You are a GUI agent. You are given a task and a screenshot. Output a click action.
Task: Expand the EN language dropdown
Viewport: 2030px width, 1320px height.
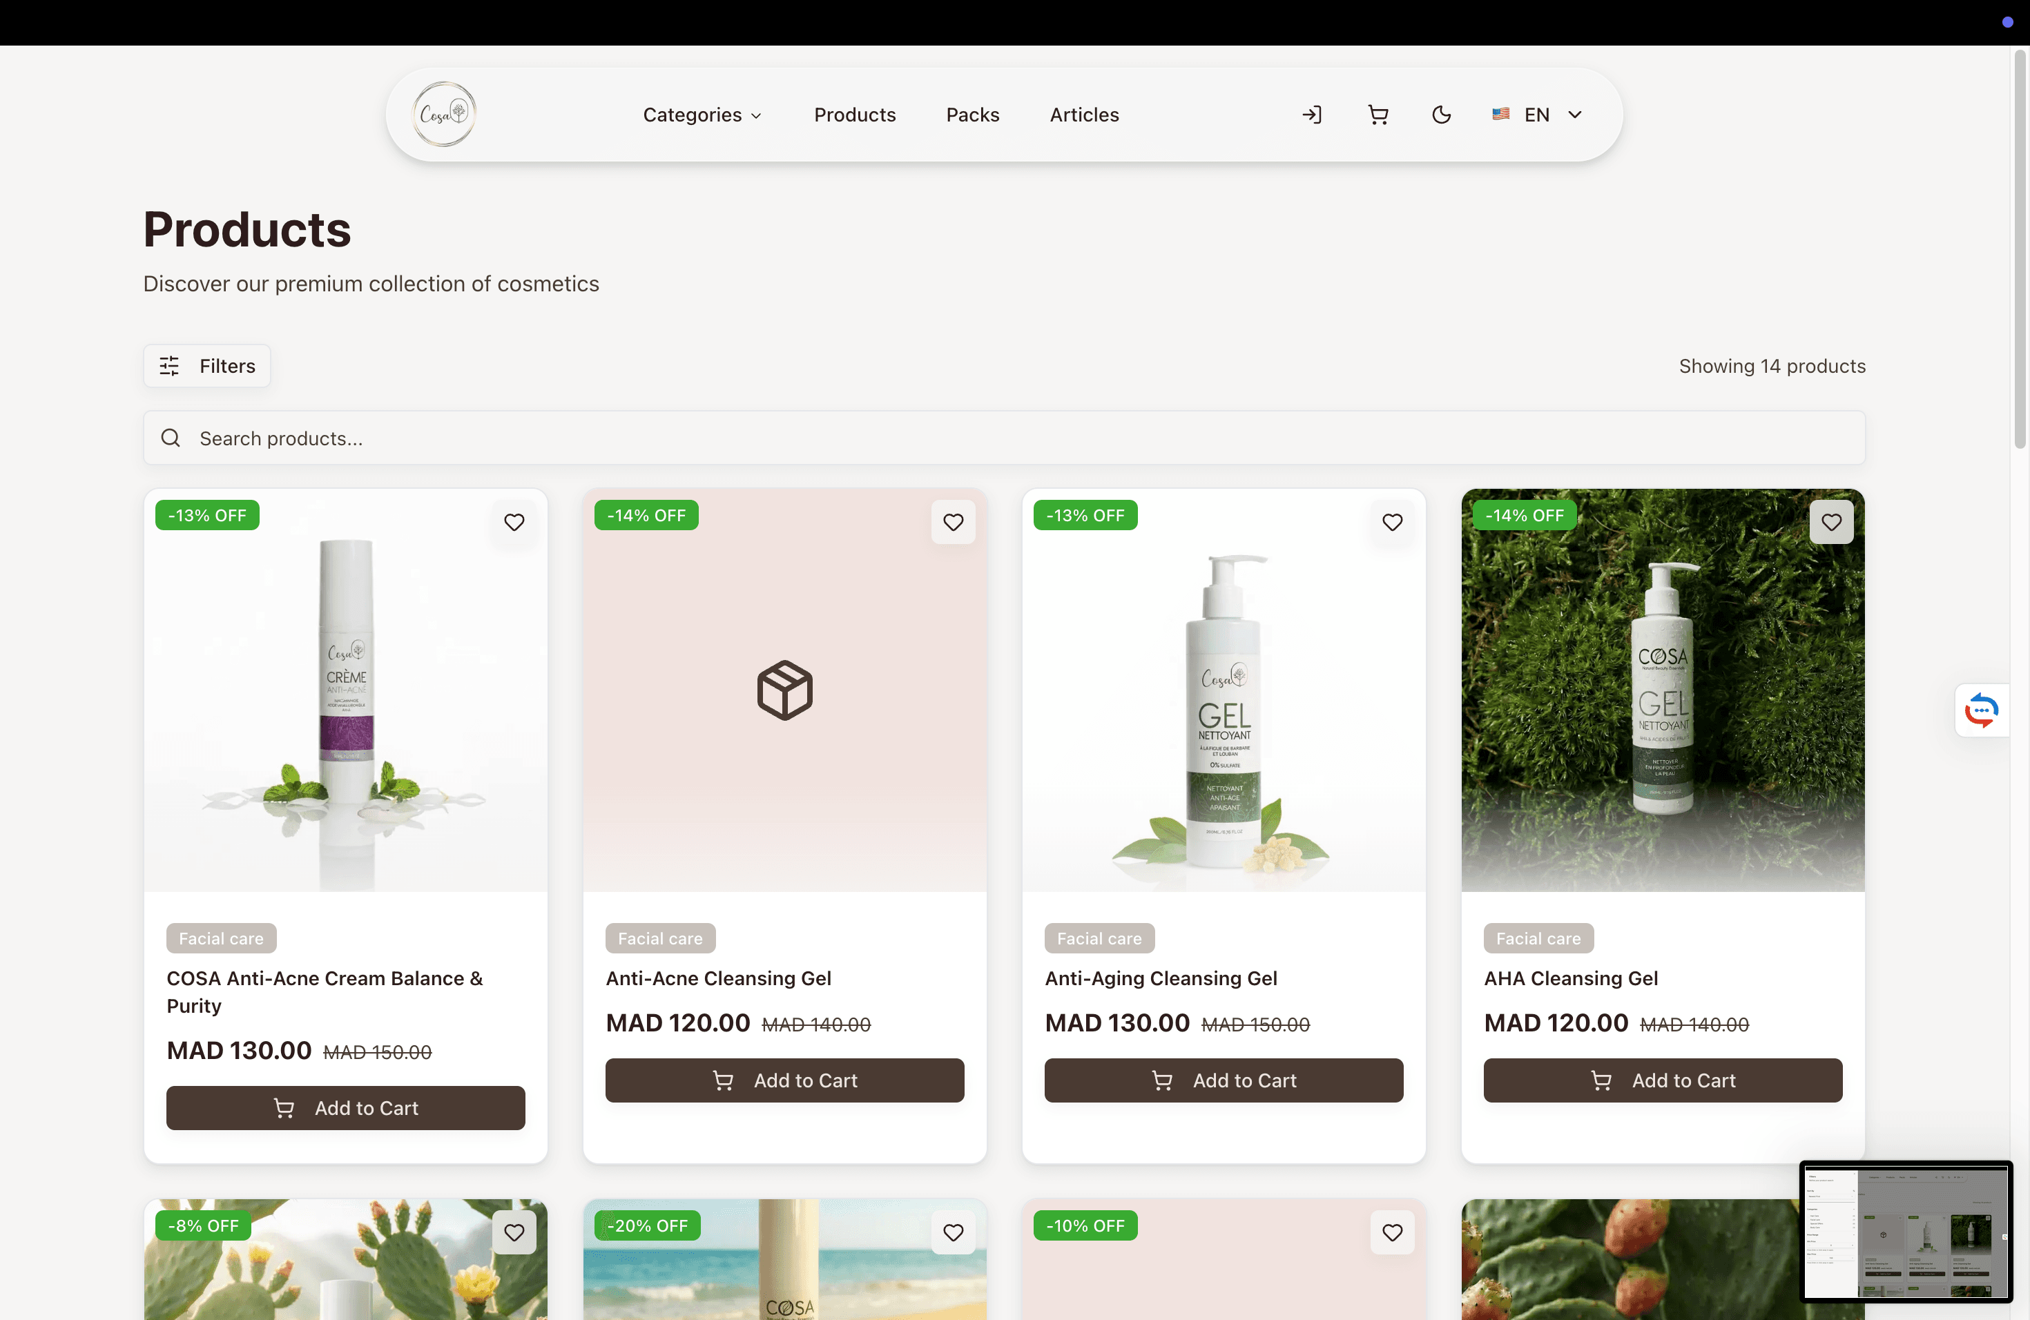[x=1537, y=115]
